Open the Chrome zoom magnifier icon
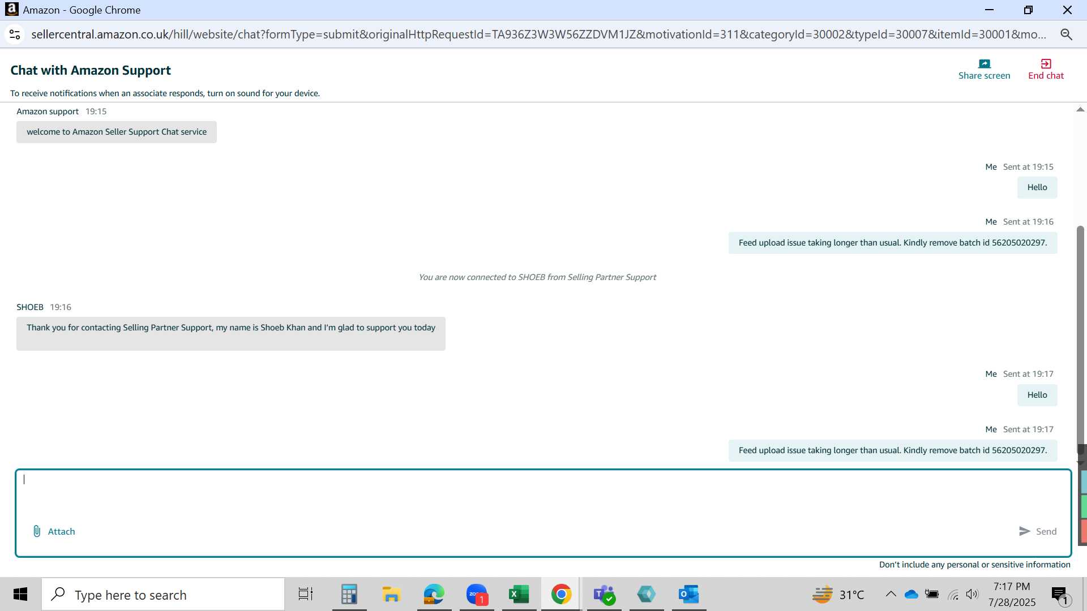This screenshot has width=1087, height=611. [x=1067, y=35]
